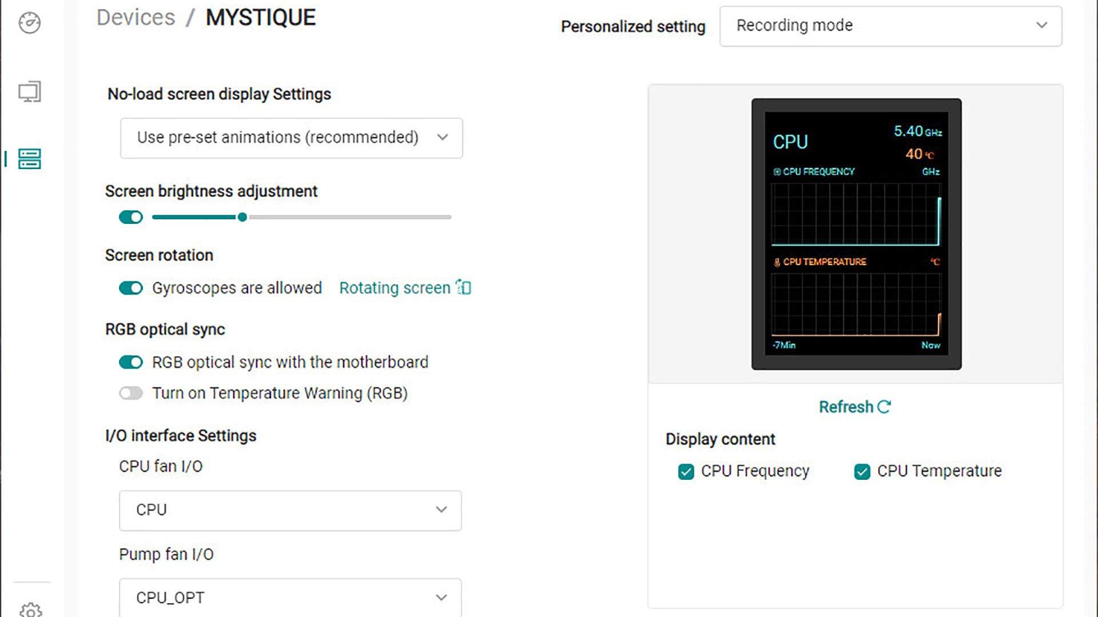Open settings gear in sidebar
Screen dimensions: 1098x617
click(x=30, y=610)
